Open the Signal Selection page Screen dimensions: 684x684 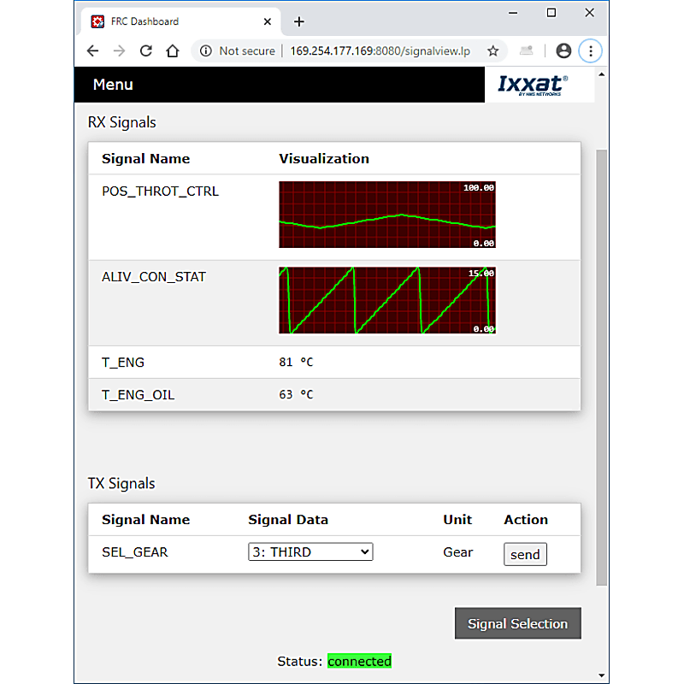[x=517, y=623]
